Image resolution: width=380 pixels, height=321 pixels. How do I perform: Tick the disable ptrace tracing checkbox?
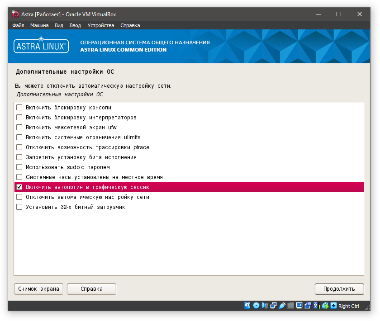19,147
